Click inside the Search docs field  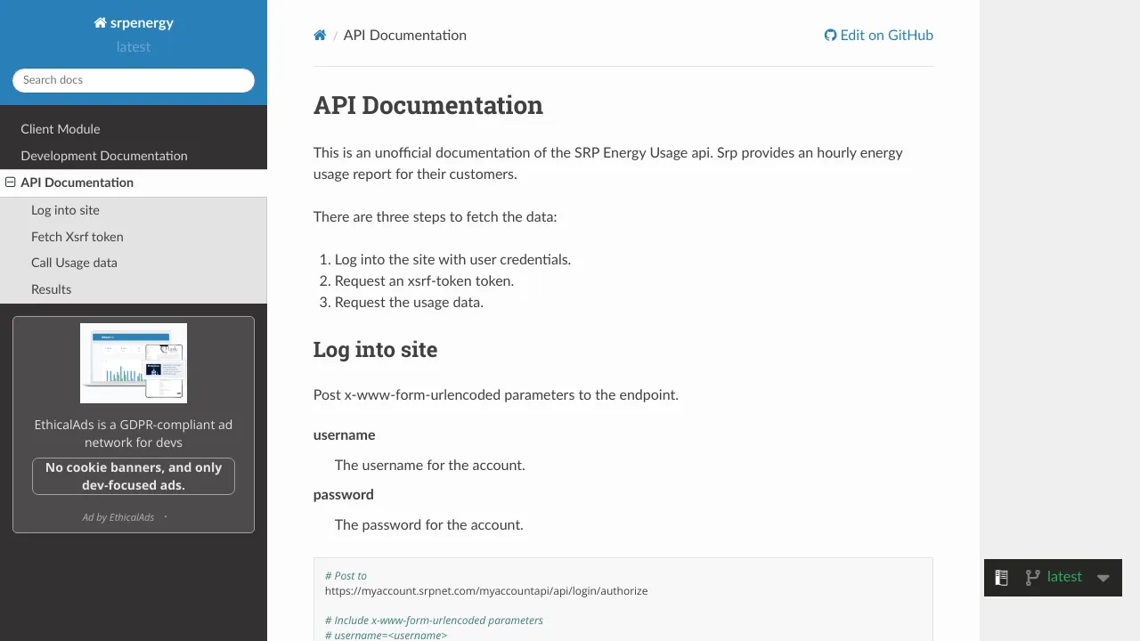134,80
